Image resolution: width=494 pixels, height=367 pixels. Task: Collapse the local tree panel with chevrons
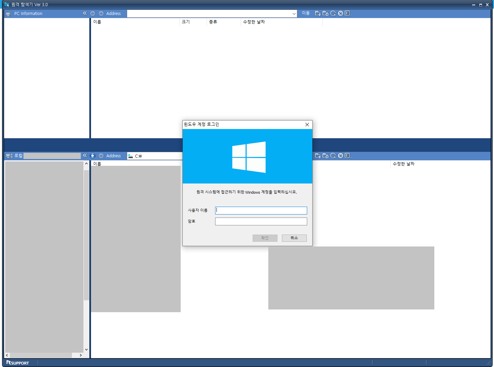pos(85,156)
